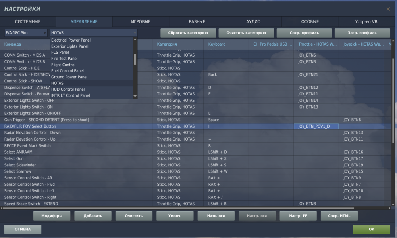
Task: Confirm settings with the green OK button
Action: (372, 229)
